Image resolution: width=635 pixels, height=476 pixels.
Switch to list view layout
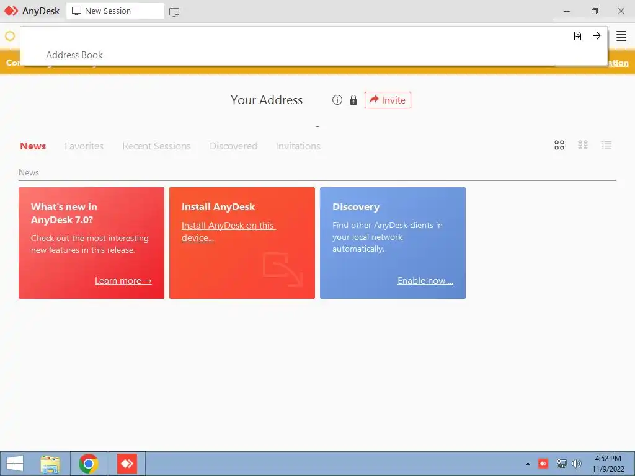(606, 145)
